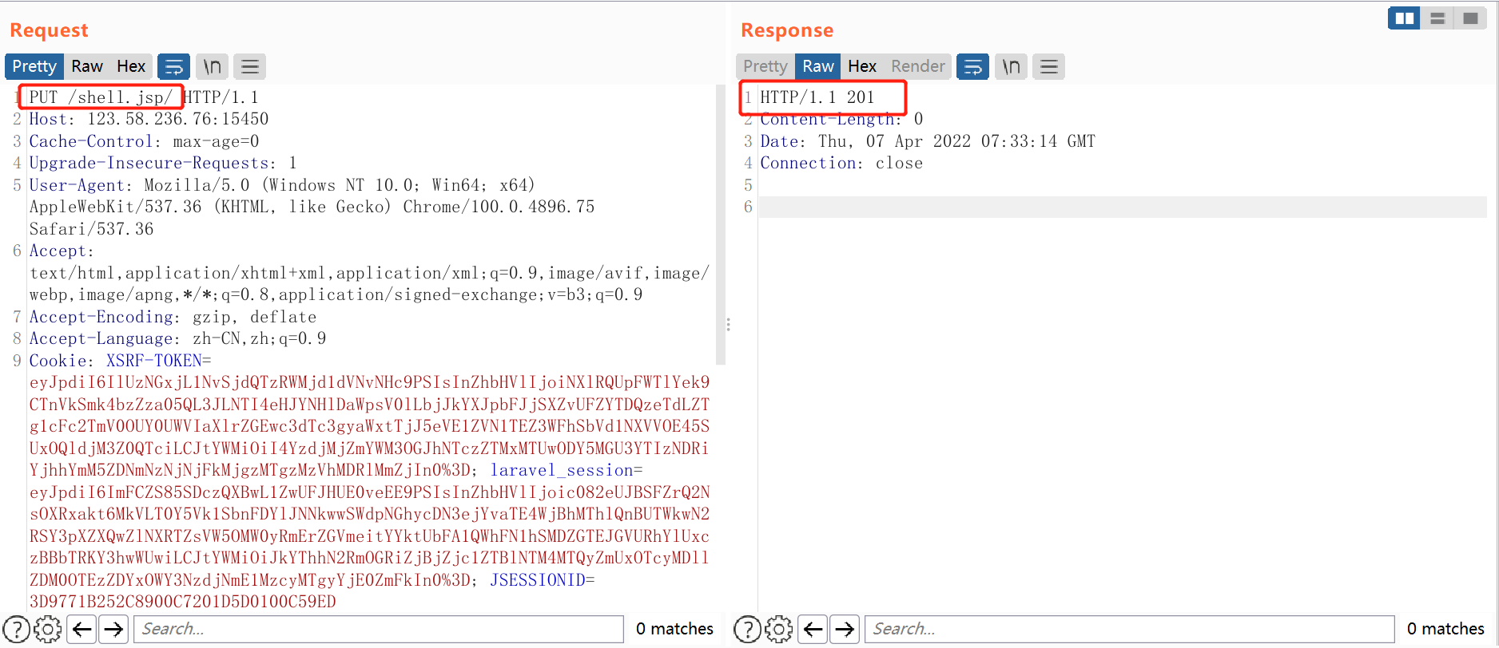Switch to top-bottom stacked layout view

click(x=1437, y=18)
